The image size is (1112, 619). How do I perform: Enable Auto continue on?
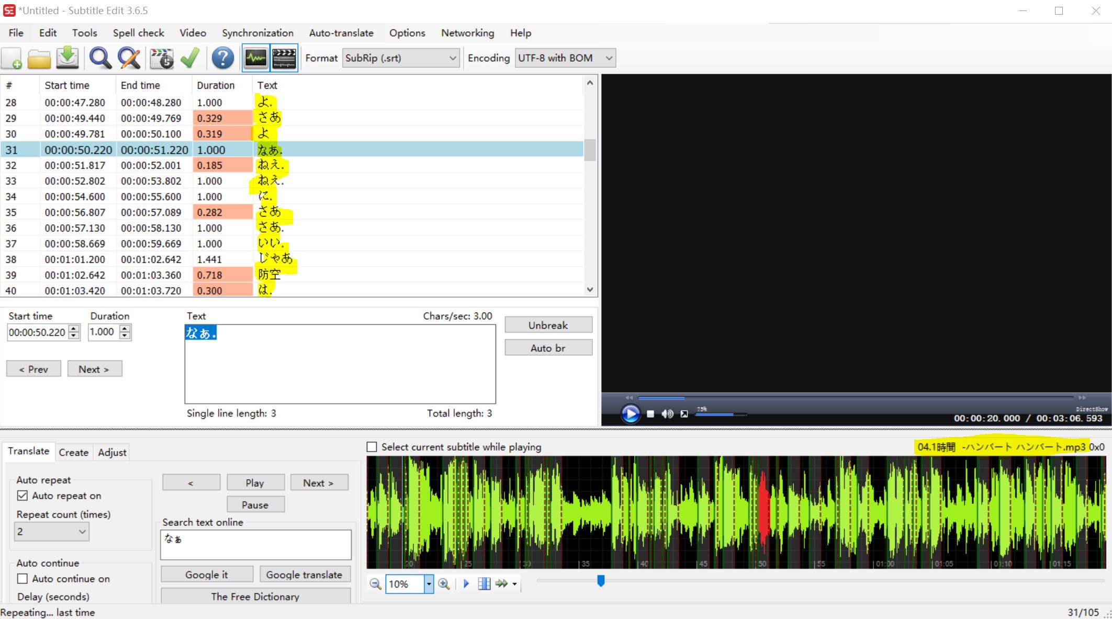[x=23, y=579]
